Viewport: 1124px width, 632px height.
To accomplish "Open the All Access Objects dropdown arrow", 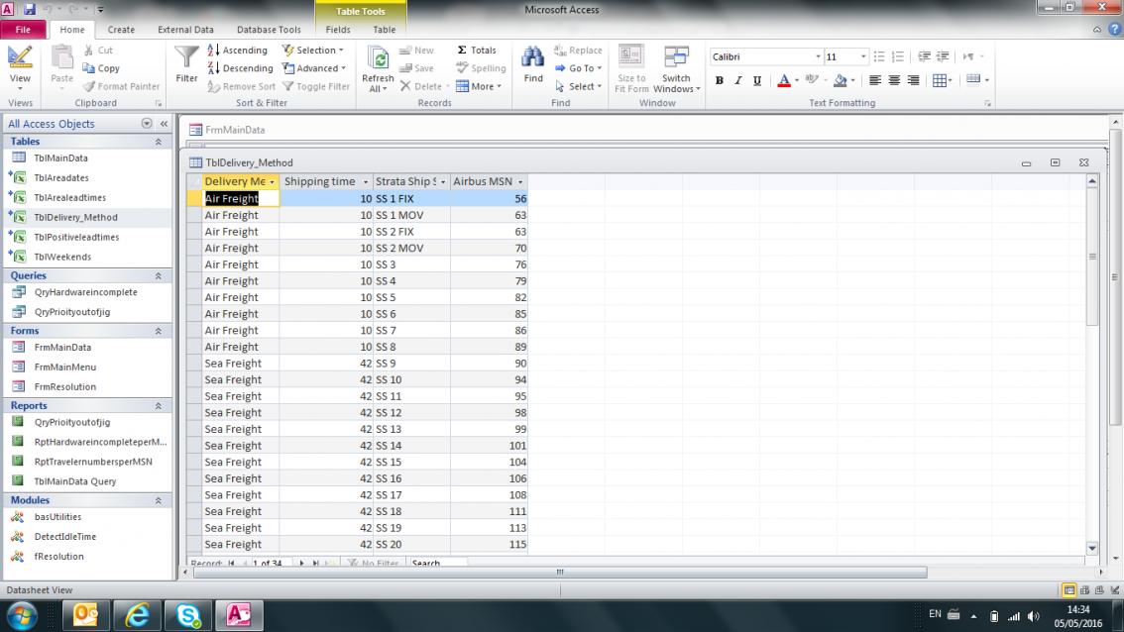I will pyautogui.click(x=147, y=123).
